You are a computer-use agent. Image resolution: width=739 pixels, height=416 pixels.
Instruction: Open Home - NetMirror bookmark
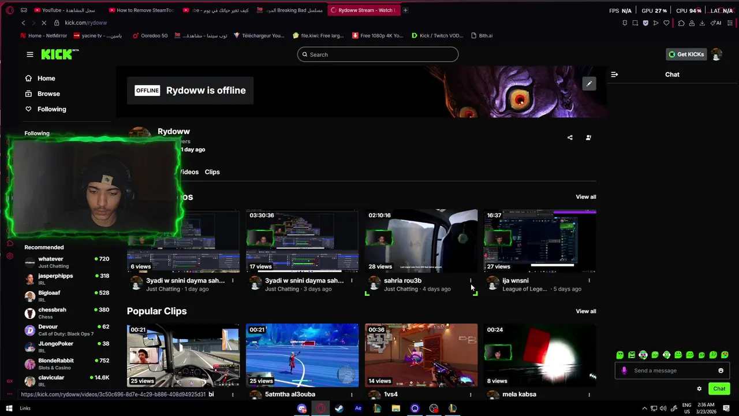(44, 35)
